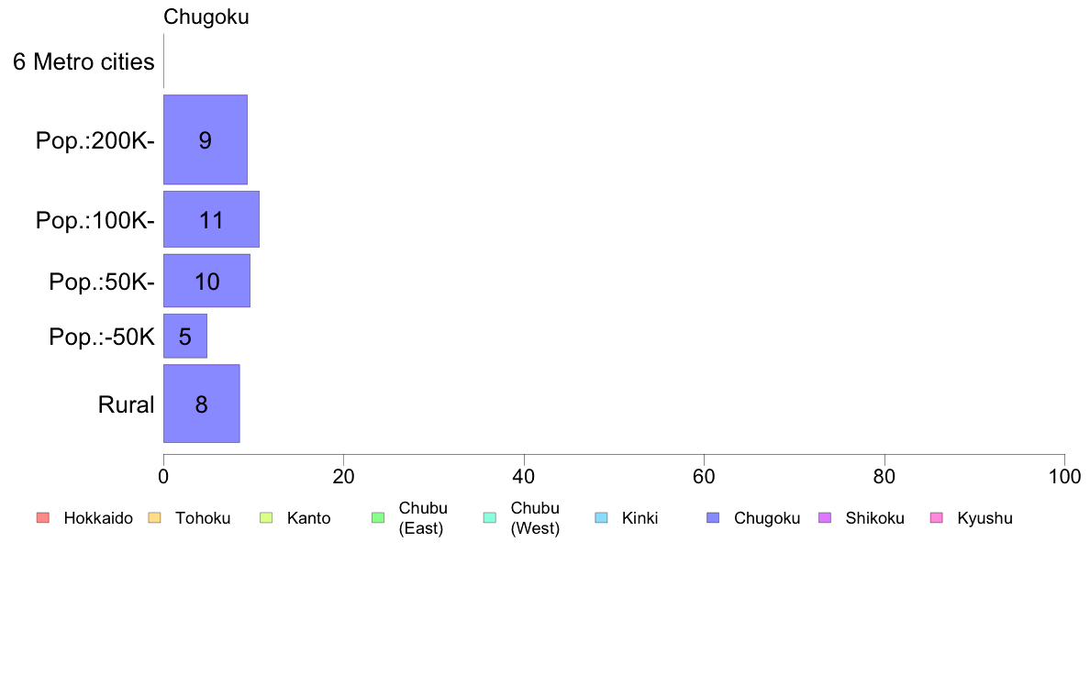The image size is (1090, 675).
Task: Select the Pop.:200K- bar showing 9
Action: point(206,139)
